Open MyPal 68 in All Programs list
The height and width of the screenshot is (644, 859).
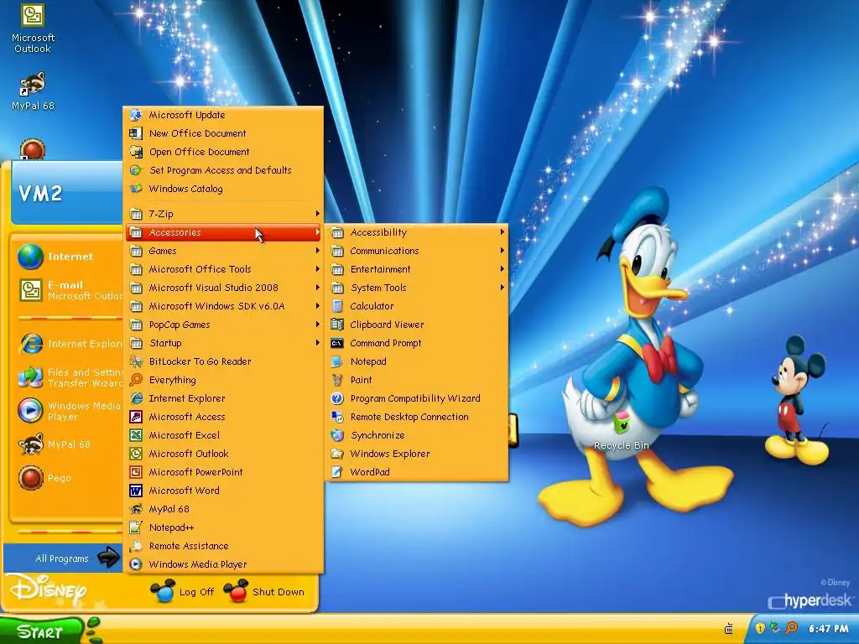[223, 509]
